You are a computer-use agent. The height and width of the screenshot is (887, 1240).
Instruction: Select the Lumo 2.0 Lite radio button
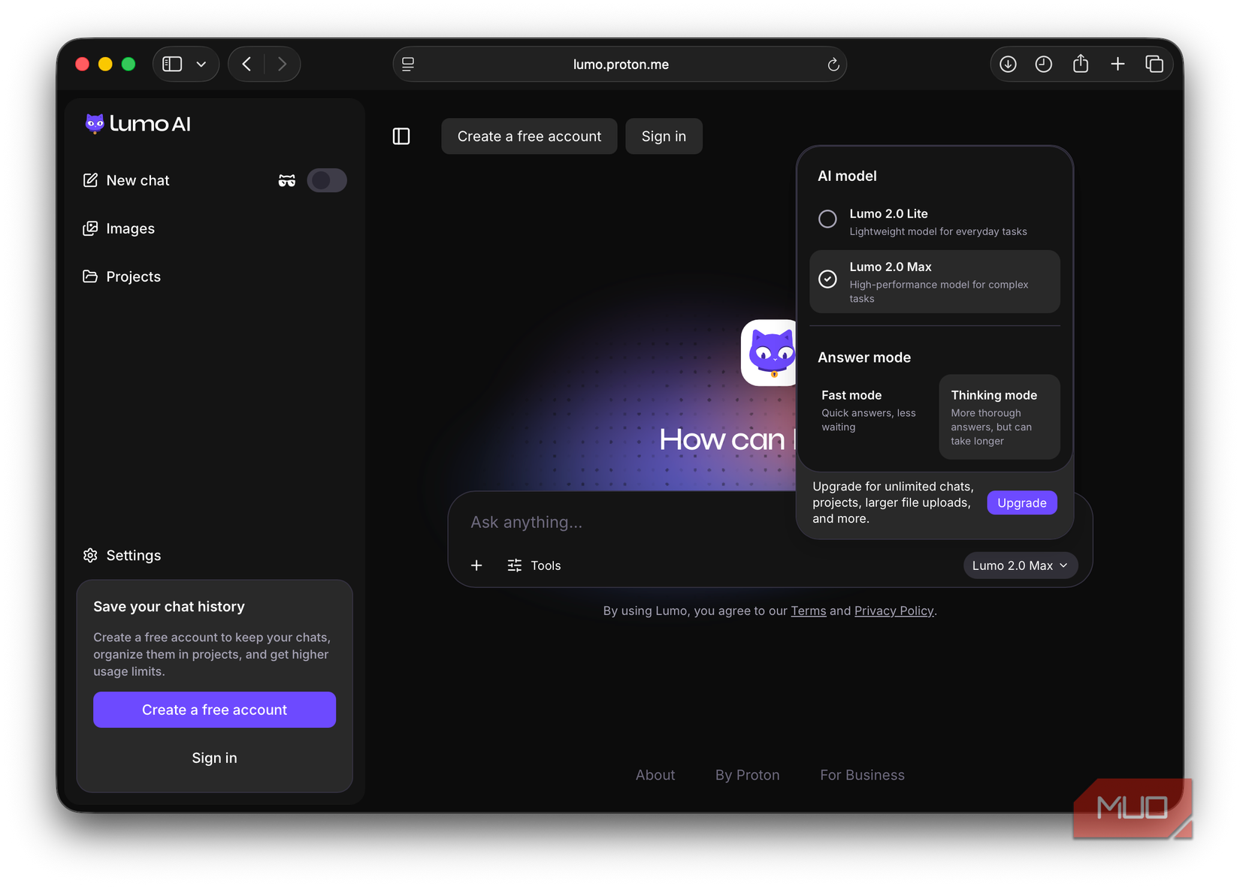[x=827, y=219]
